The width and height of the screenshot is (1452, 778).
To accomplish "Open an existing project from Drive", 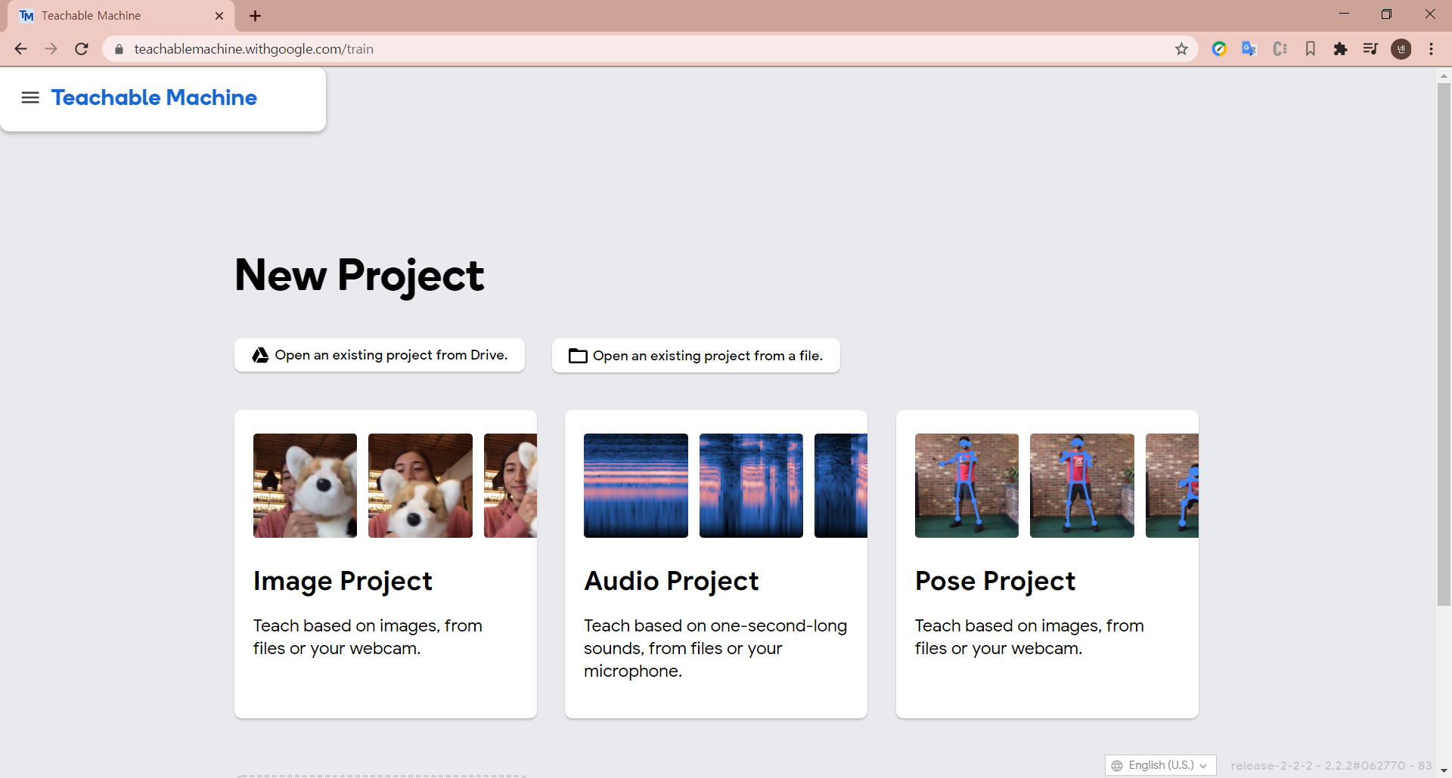I will (x=380, y=355).
